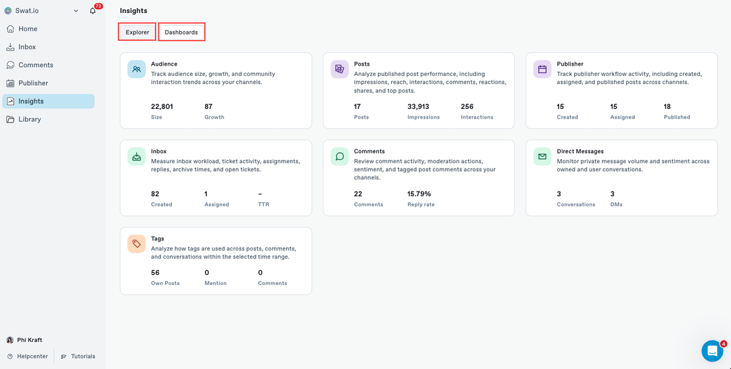Open the Helpcenter link
Image resolution: width=731 pixels, height=369 pixels.
pyautogui.click(x=32, y=356)
